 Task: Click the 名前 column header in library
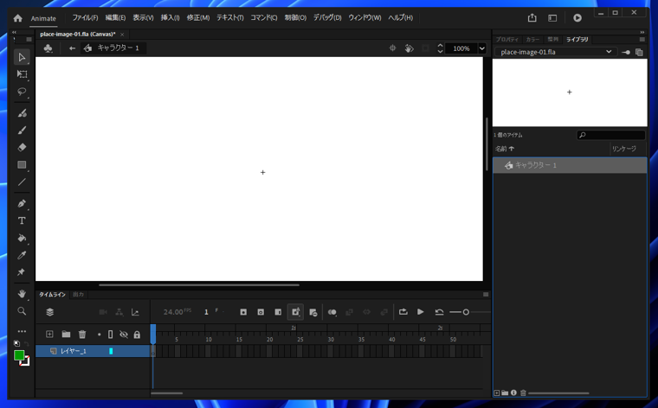click(504, 149)
